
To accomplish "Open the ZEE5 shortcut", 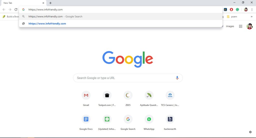I will [128, 98].
